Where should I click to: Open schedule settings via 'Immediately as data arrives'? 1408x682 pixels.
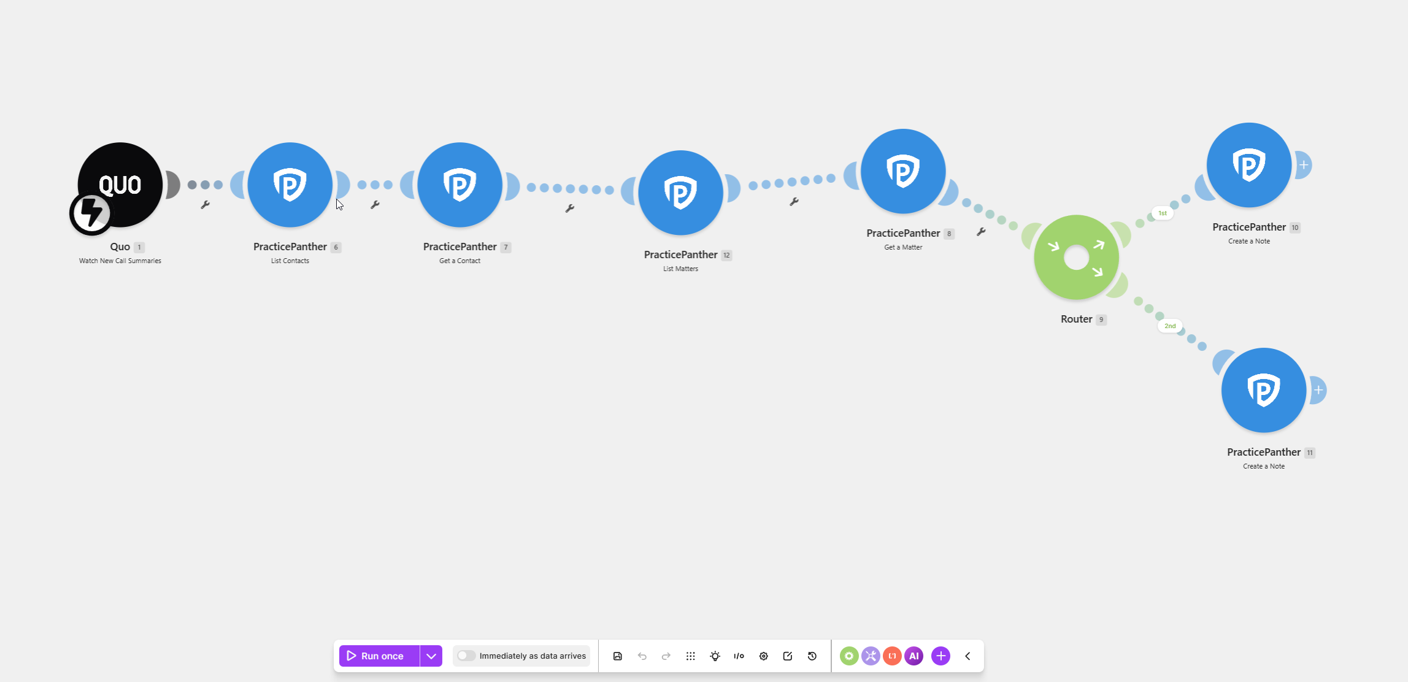point(533,656)
